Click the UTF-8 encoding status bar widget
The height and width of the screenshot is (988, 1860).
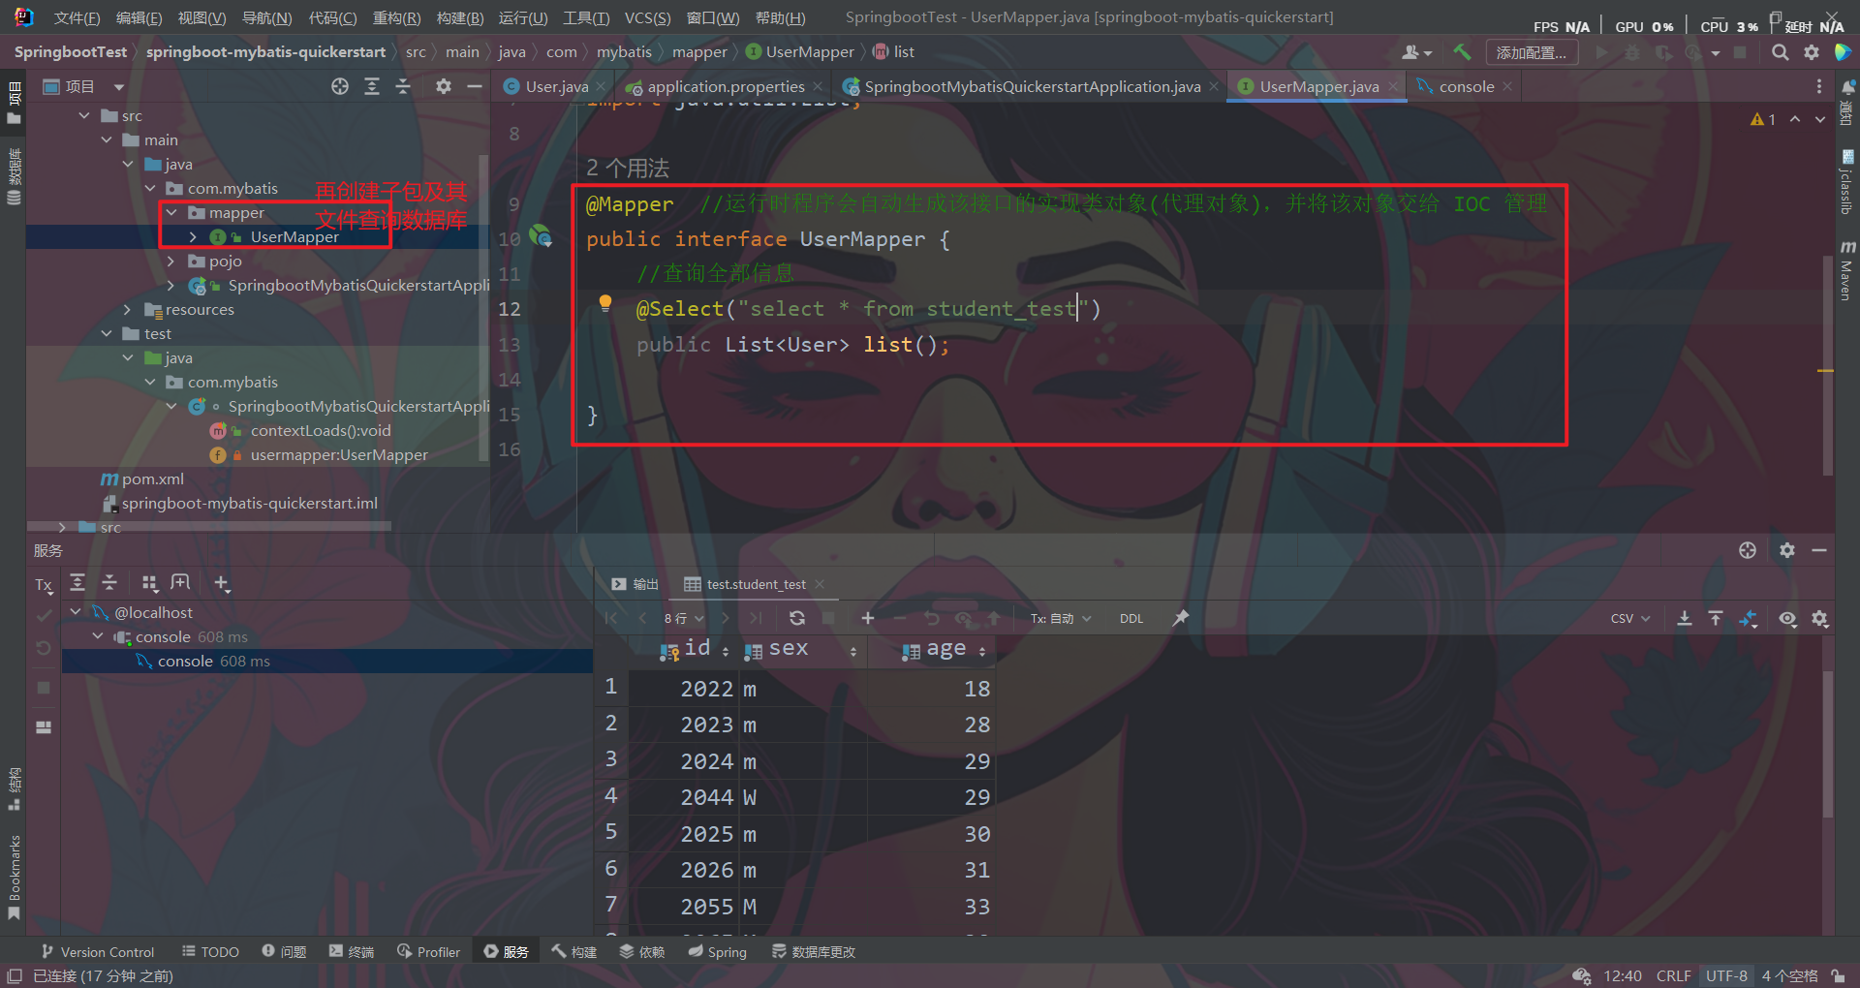[x=1726, y=975]
